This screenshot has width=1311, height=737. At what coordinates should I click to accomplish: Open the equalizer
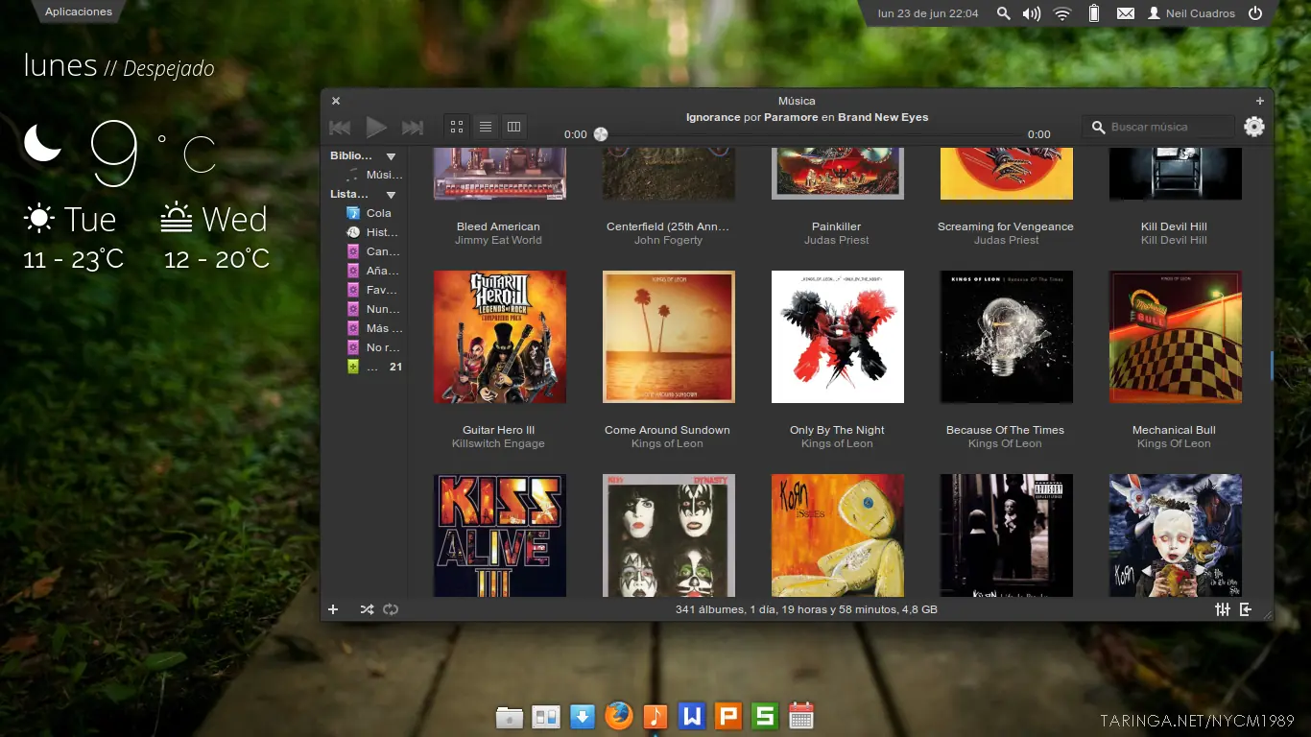[1223, 609]
